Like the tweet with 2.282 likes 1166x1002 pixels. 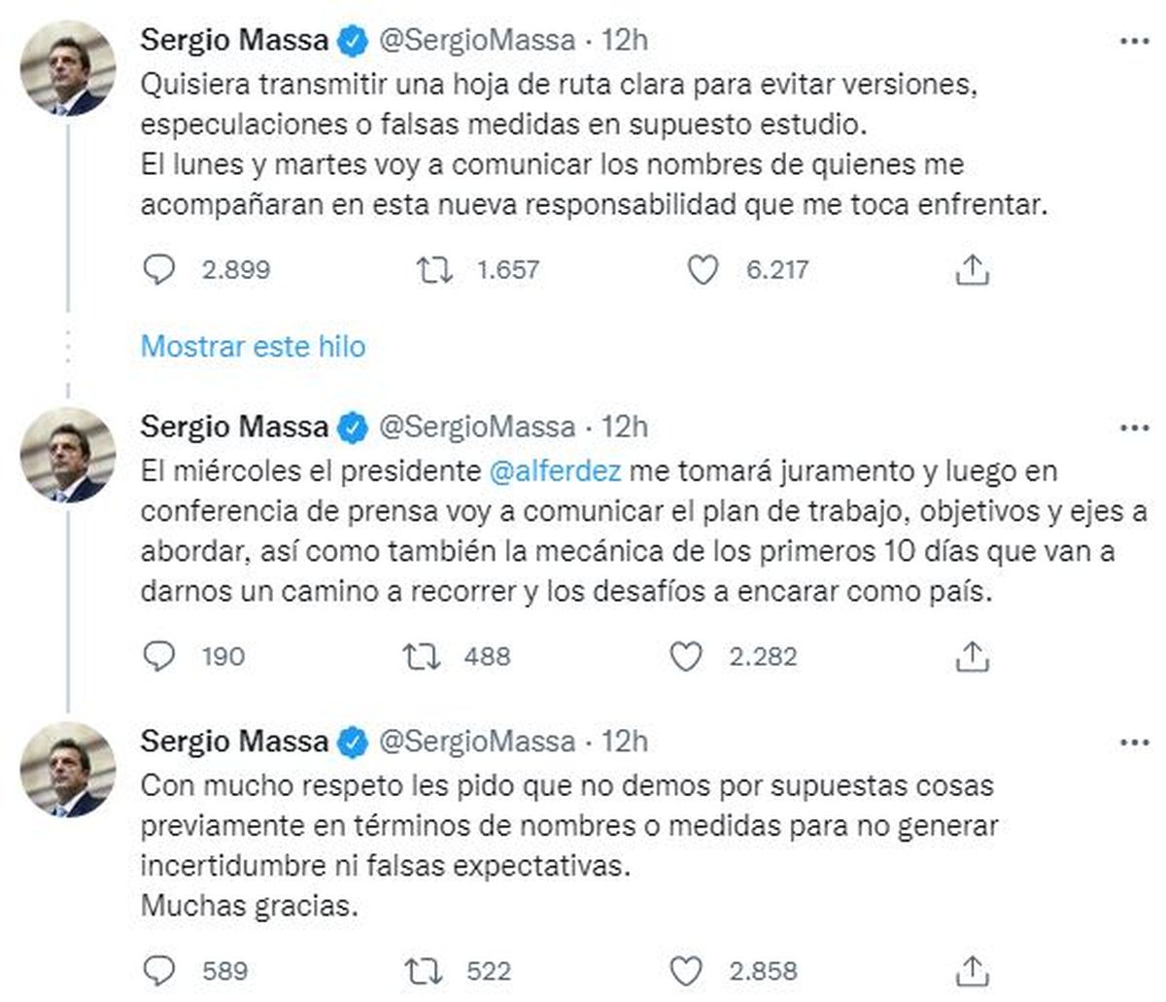(686, 657)
